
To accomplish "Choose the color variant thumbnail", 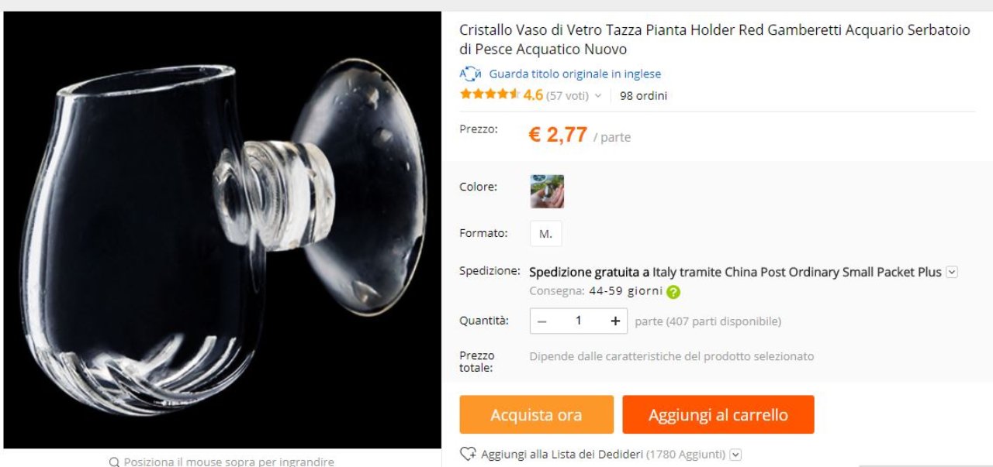I will (547, 191).
